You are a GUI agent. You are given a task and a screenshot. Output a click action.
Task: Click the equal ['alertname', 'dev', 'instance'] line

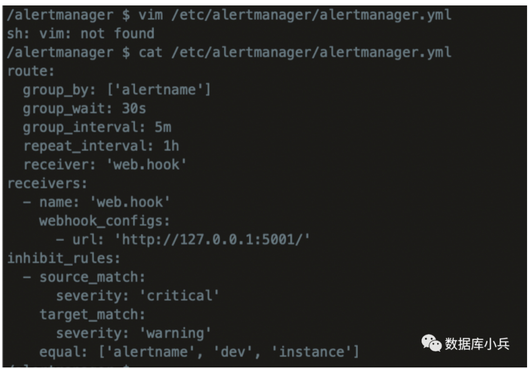pos(199,352)
